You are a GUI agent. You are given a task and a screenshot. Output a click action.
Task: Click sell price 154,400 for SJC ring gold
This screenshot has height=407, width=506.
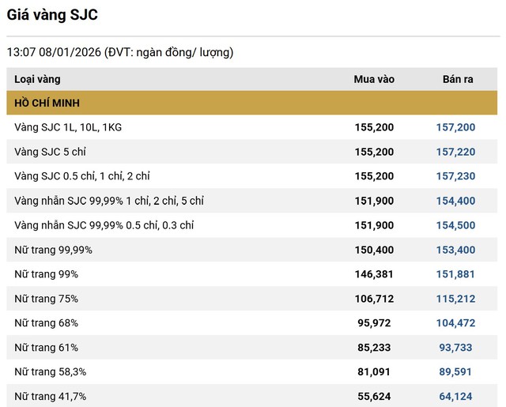[x=455, y=201]
